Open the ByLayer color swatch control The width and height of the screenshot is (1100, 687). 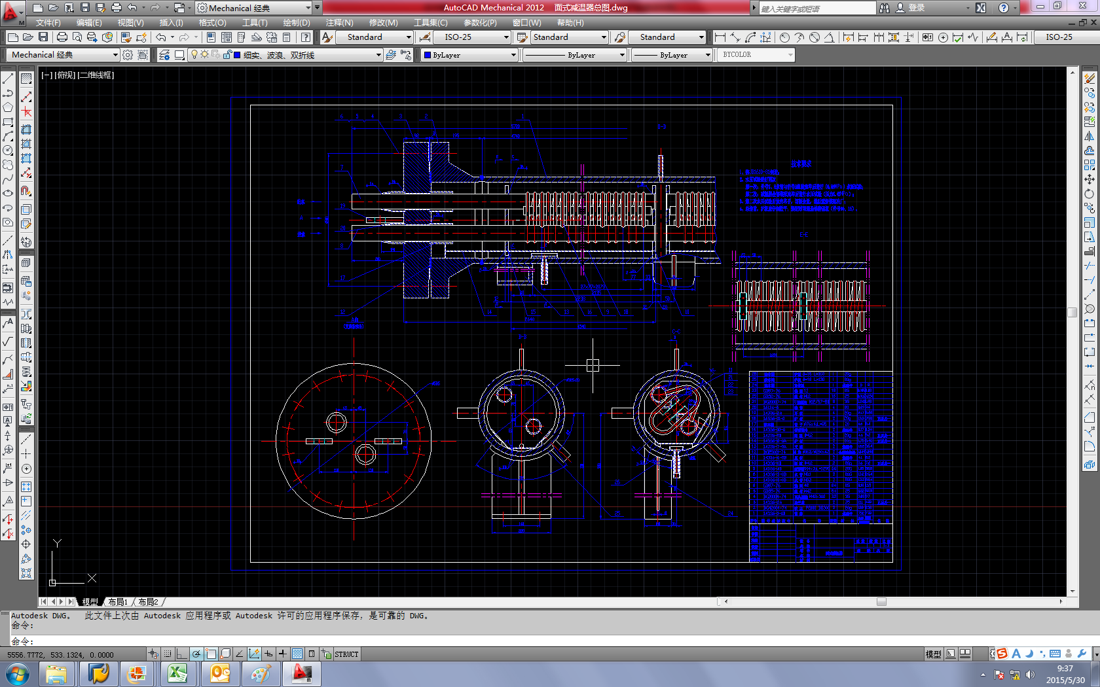(468, 55)
